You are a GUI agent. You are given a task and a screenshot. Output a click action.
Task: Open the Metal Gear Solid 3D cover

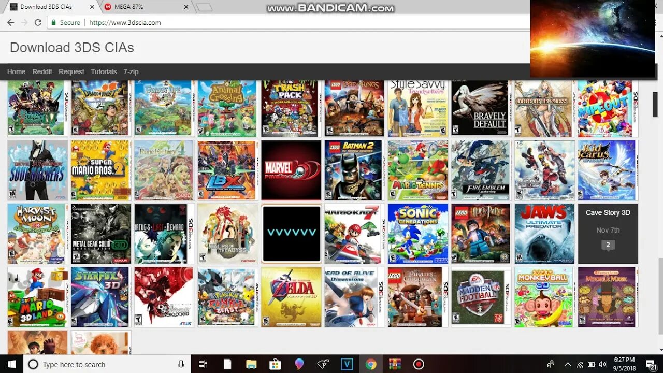[100, 234]
